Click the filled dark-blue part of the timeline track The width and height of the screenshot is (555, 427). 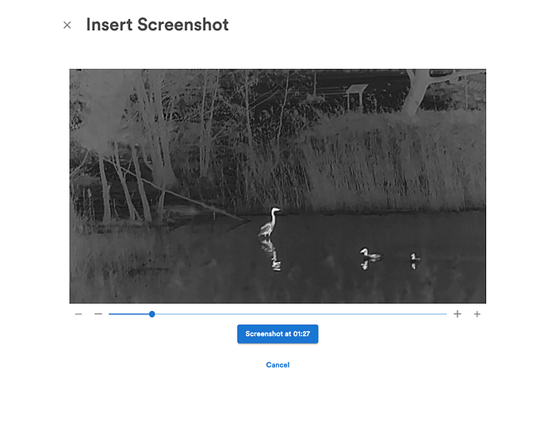pos(128,314)
